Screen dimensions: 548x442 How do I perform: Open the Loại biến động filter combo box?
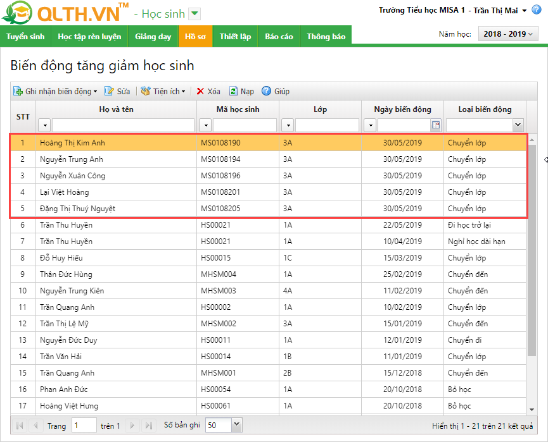(518, 125)
